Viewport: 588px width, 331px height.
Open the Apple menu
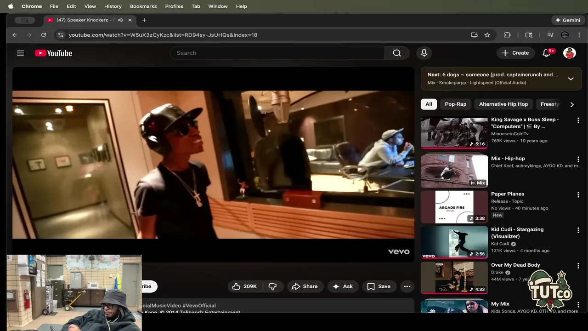11,6
